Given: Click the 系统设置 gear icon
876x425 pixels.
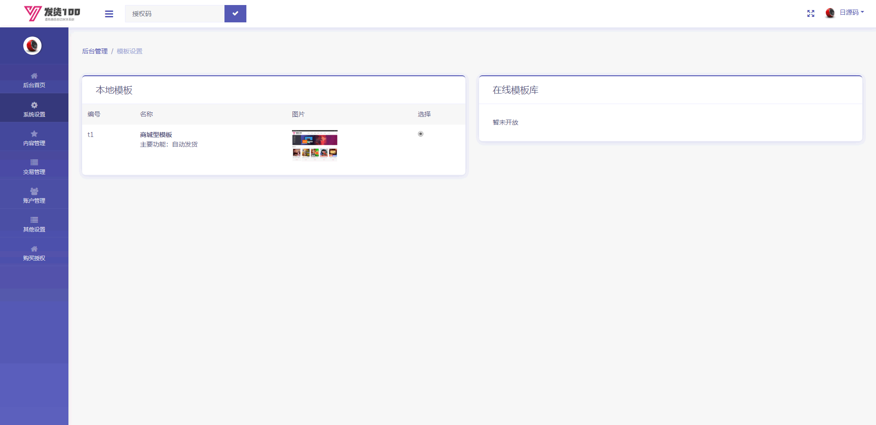Looking at the screenshot, I should pyautogui.click(x=34, y=105).
